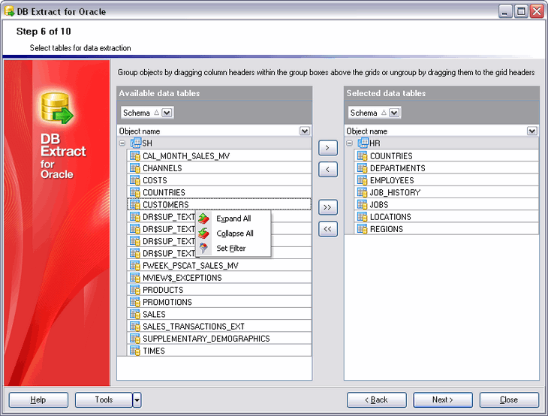This screenshot has width=548, height=416.
Task: Open the Tools button dropdown arrow
Action: [x=137, y=399]
